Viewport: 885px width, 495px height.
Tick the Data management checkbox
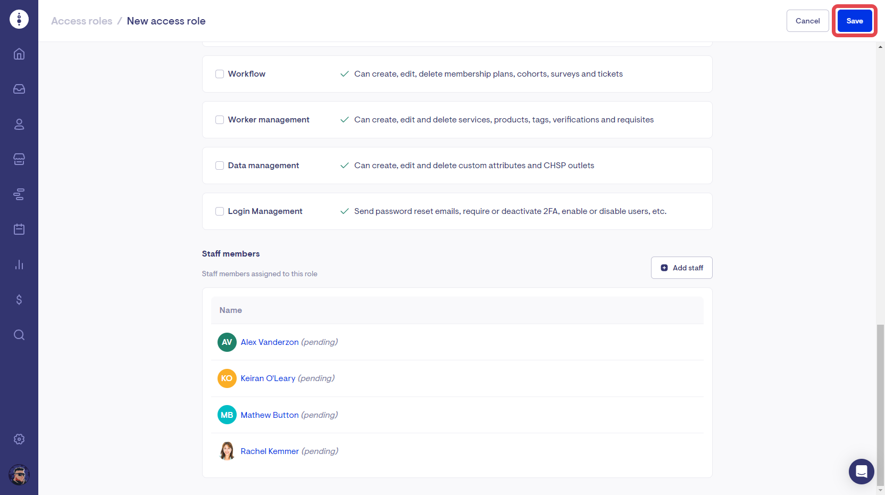pyautogui.click(x=220, y=166)
